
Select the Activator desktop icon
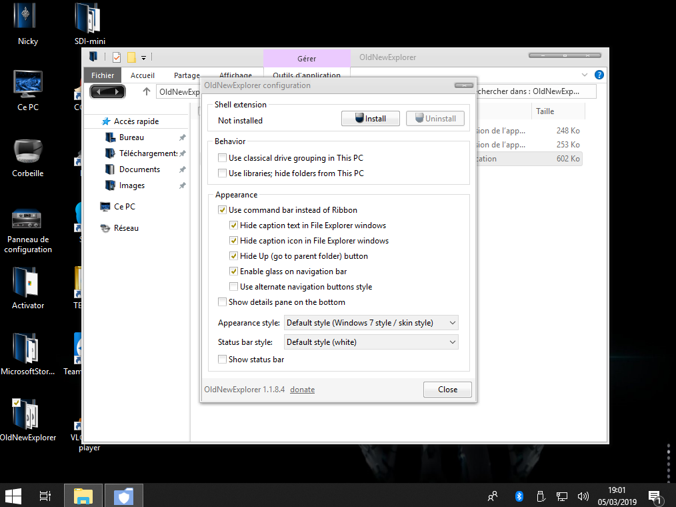[28, 288]
